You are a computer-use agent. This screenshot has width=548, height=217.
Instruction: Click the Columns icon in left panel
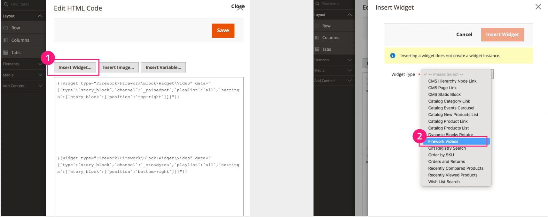(6, 40)
